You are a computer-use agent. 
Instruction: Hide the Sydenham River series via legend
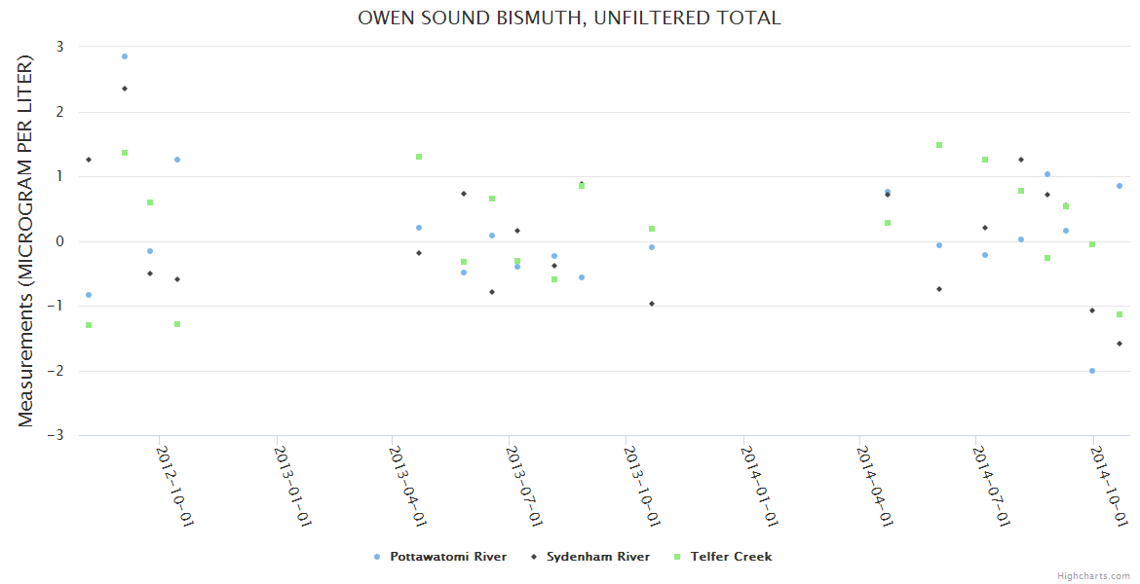click(x=597, y=557)
